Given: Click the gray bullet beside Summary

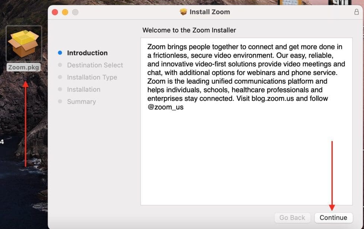Looking at the screenshot, I should click(x=60, y=102).
